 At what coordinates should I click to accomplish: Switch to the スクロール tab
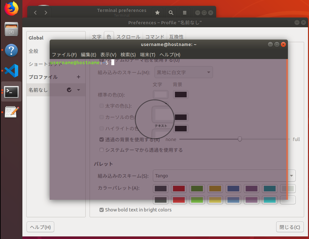click(x=128, y=37)
